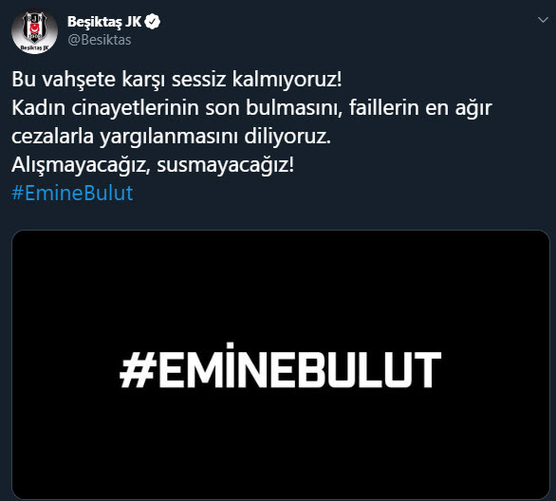Open the attached black image
The height and width of the screenshot is (501, 556).
[x=281, y=365]
